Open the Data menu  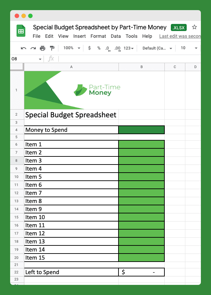(x=116, y=36)
